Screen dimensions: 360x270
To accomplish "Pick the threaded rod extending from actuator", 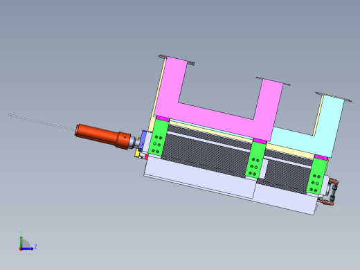I will tap(43, 122).
